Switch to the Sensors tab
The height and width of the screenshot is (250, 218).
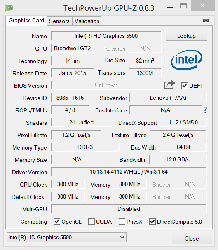coord(59,21)
